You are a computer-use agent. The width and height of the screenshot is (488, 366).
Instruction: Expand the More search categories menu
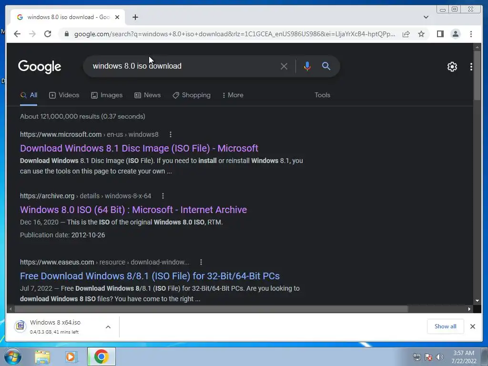coord(233,95)
